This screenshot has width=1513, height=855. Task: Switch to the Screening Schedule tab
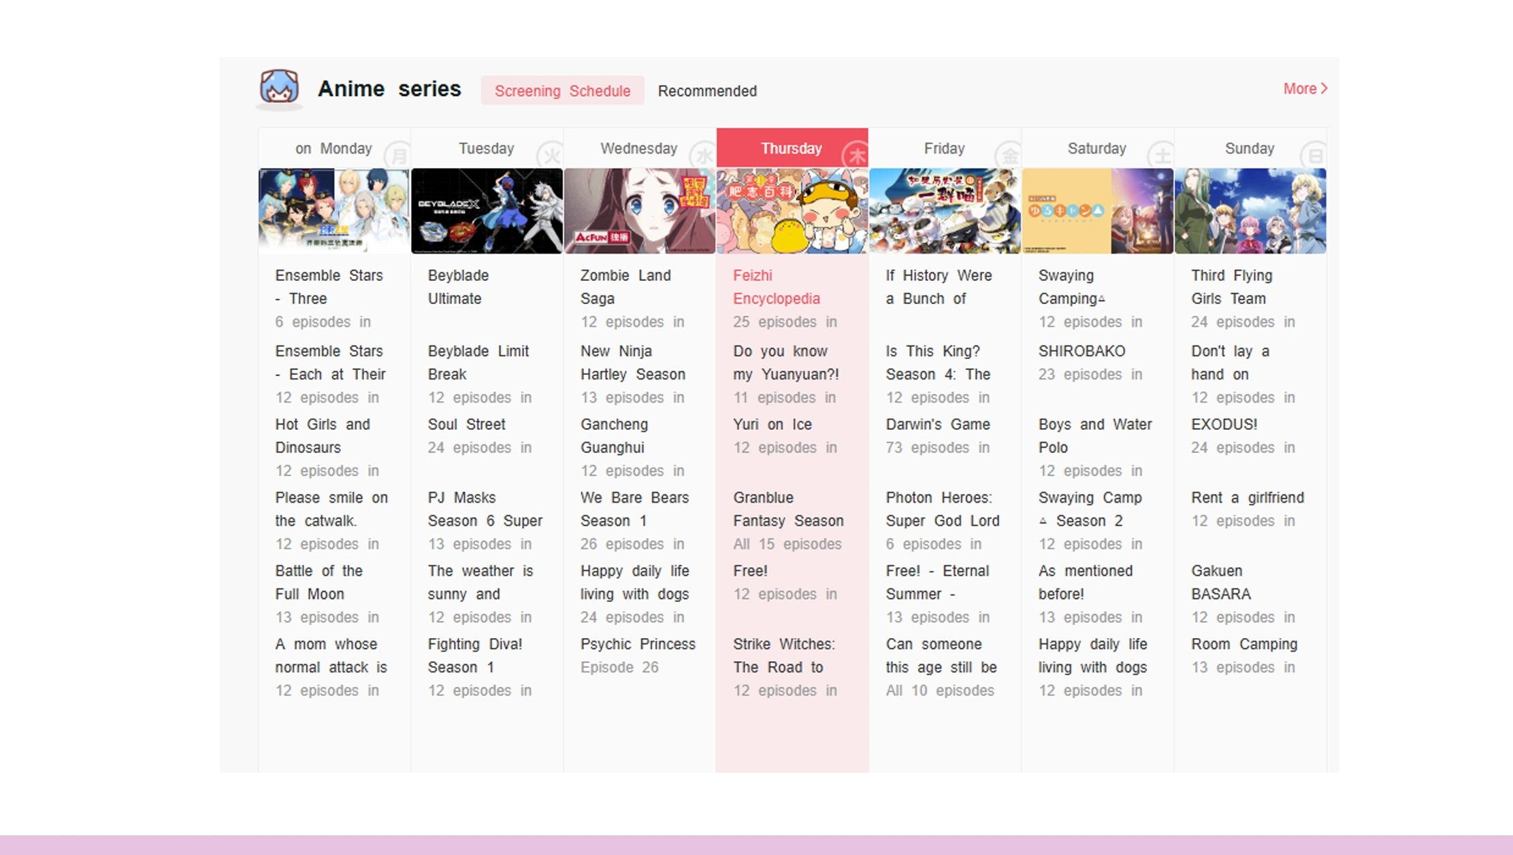point(562,91)
